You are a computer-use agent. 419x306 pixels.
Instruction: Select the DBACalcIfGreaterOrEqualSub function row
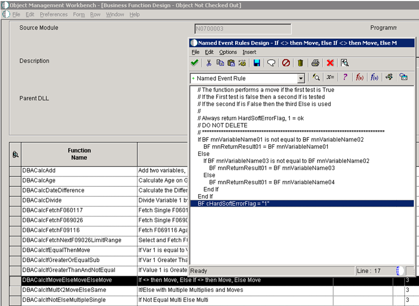[x=79, y=260]
